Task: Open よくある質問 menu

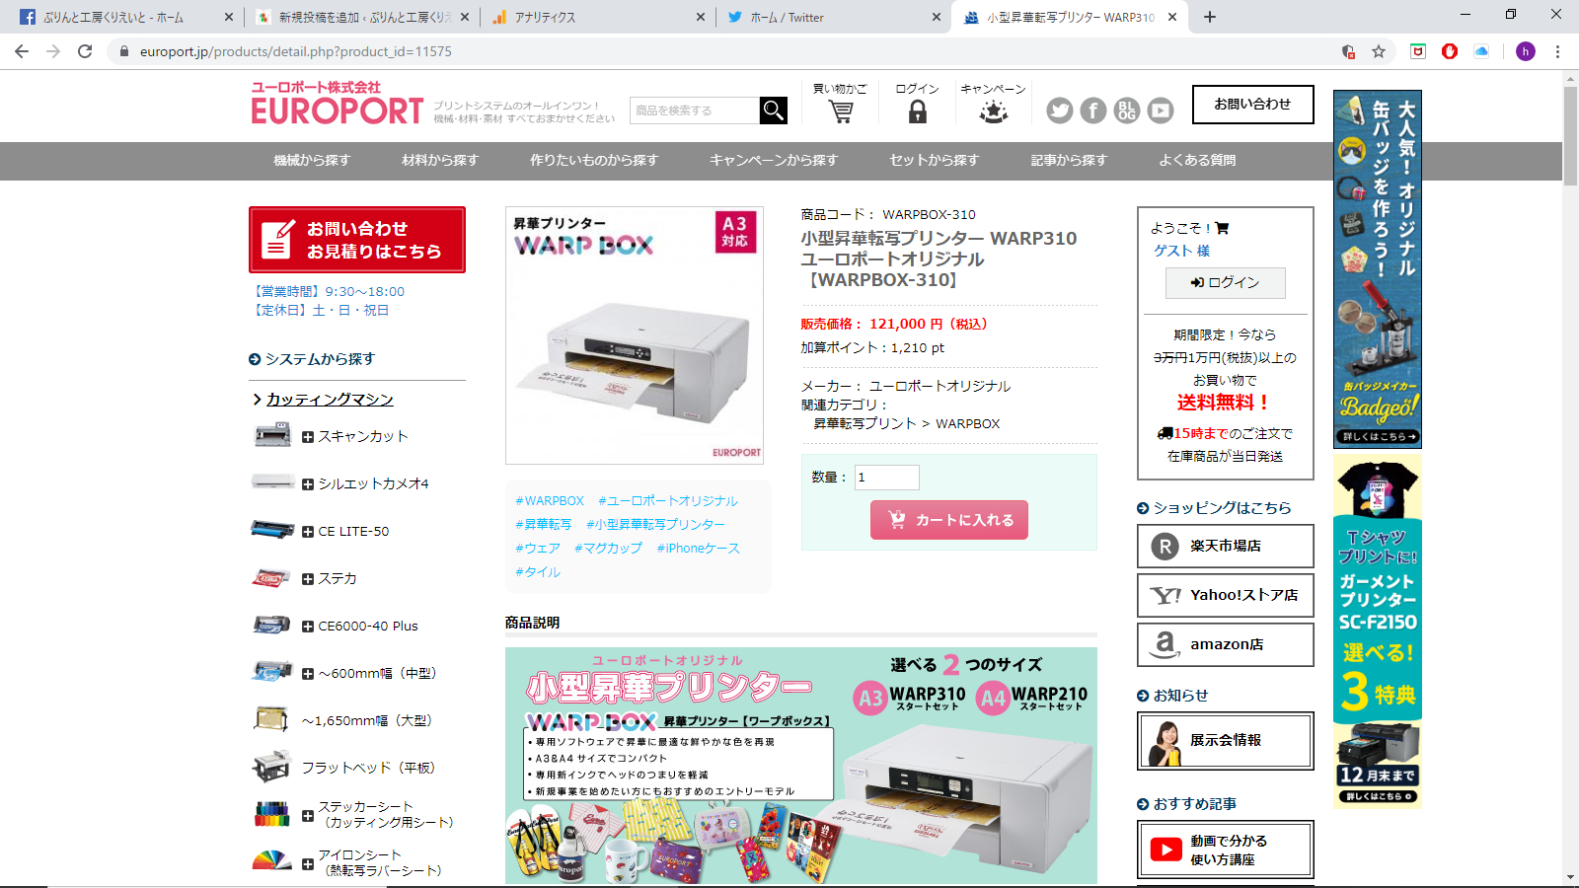Action: click(1197, 160)
